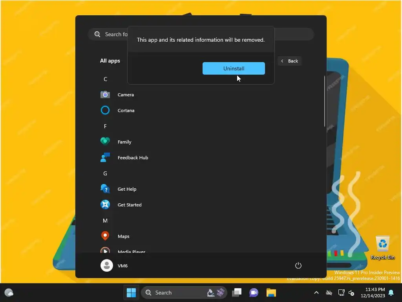Screen dimensions: 402x302
Task: Select the Get Started label
Action: coord(130,205)
